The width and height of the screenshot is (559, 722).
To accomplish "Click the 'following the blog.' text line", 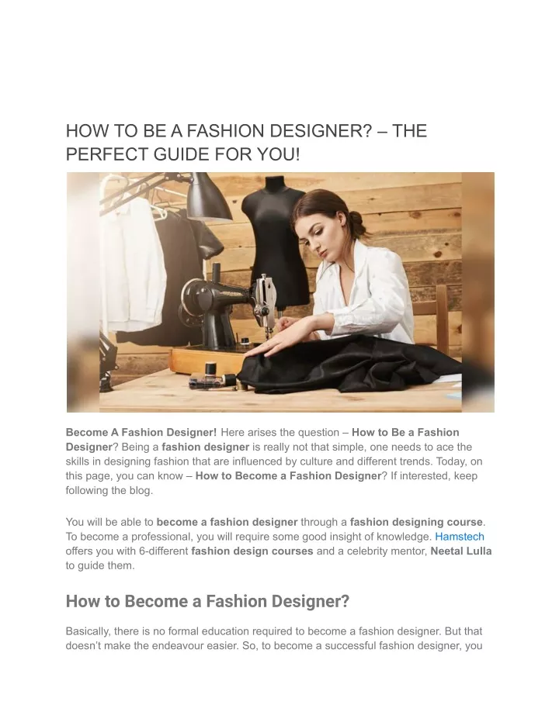I will (109, 490).
